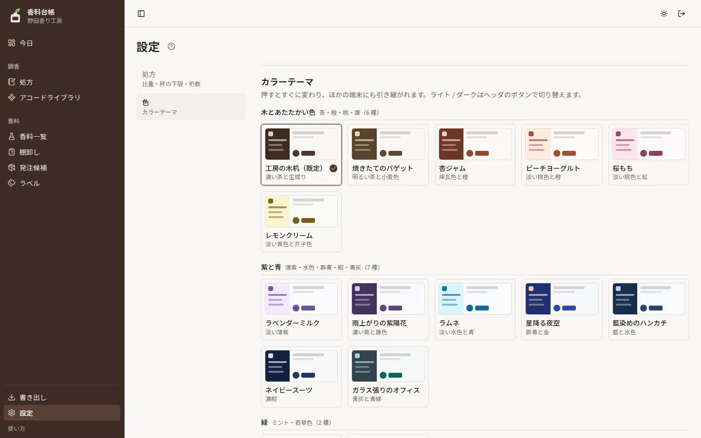Select the 処方 settings tab
Screen dimensions: 701x438
coord(191,79)
